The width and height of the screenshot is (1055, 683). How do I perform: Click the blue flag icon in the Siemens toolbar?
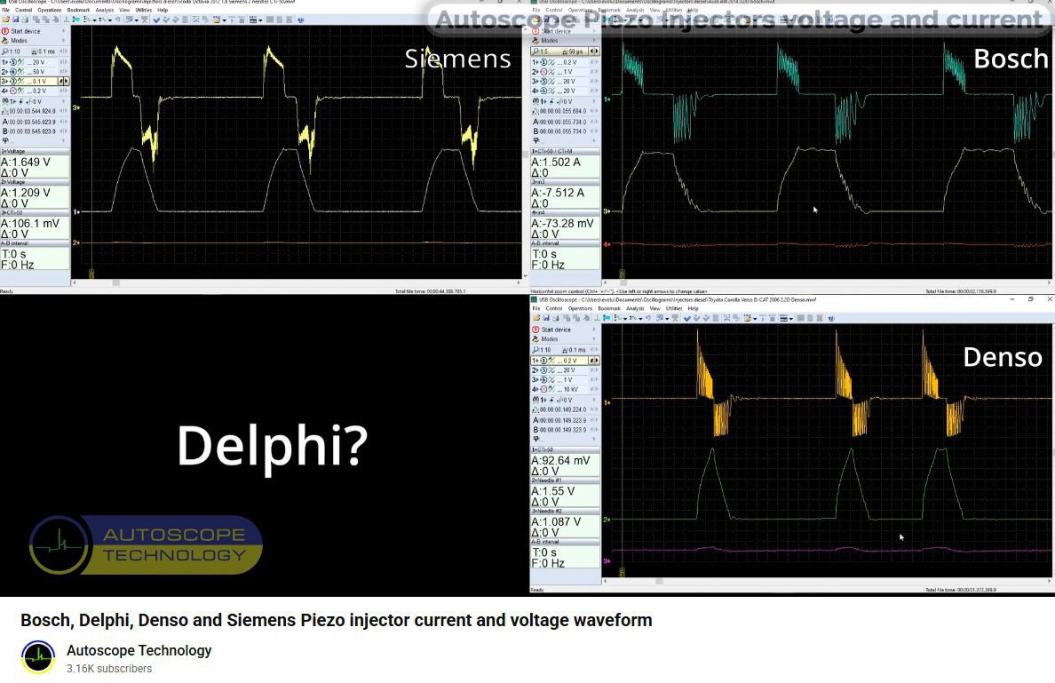pos(76,20)
